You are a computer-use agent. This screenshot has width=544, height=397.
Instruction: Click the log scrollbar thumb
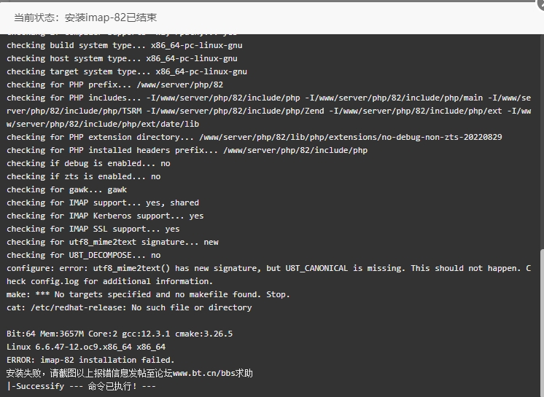[542, 323]
